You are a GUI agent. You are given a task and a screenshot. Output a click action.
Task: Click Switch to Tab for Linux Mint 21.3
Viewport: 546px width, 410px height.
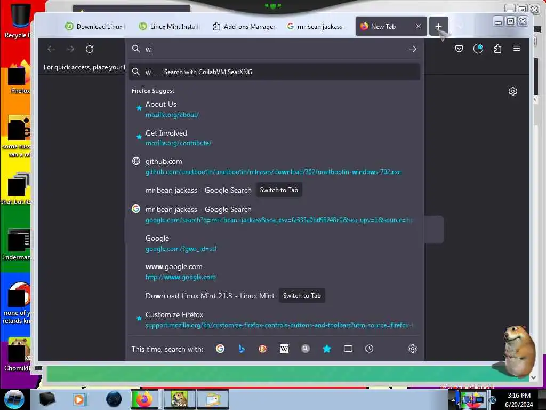302,296
